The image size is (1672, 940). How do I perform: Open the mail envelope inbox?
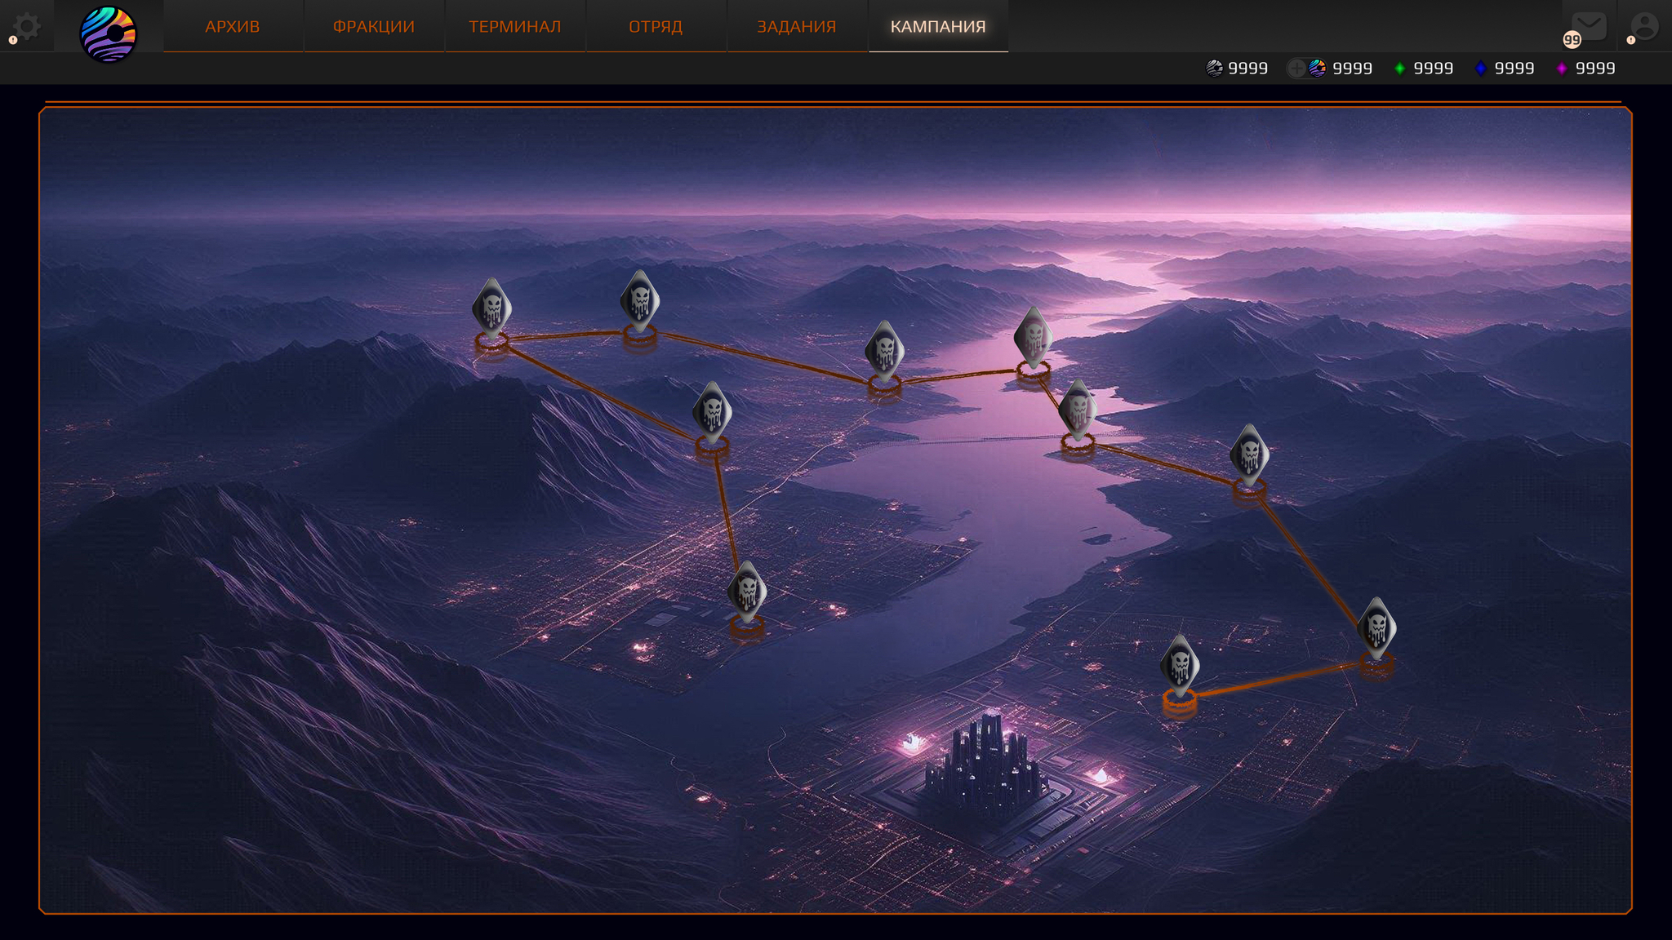1589,25
